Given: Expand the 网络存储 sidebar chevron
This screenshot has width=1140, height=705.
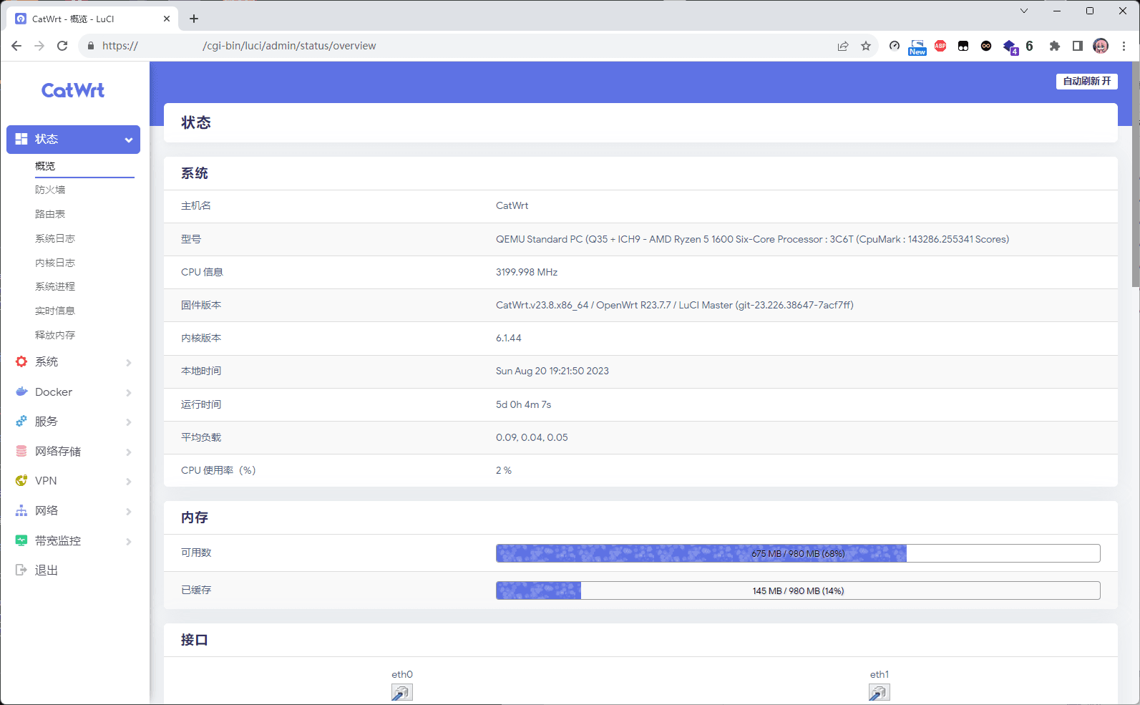Looking at the screenshot, I should (129, 452).
